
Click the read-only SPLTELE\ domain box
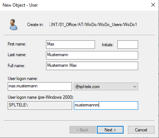pos(40,105)
